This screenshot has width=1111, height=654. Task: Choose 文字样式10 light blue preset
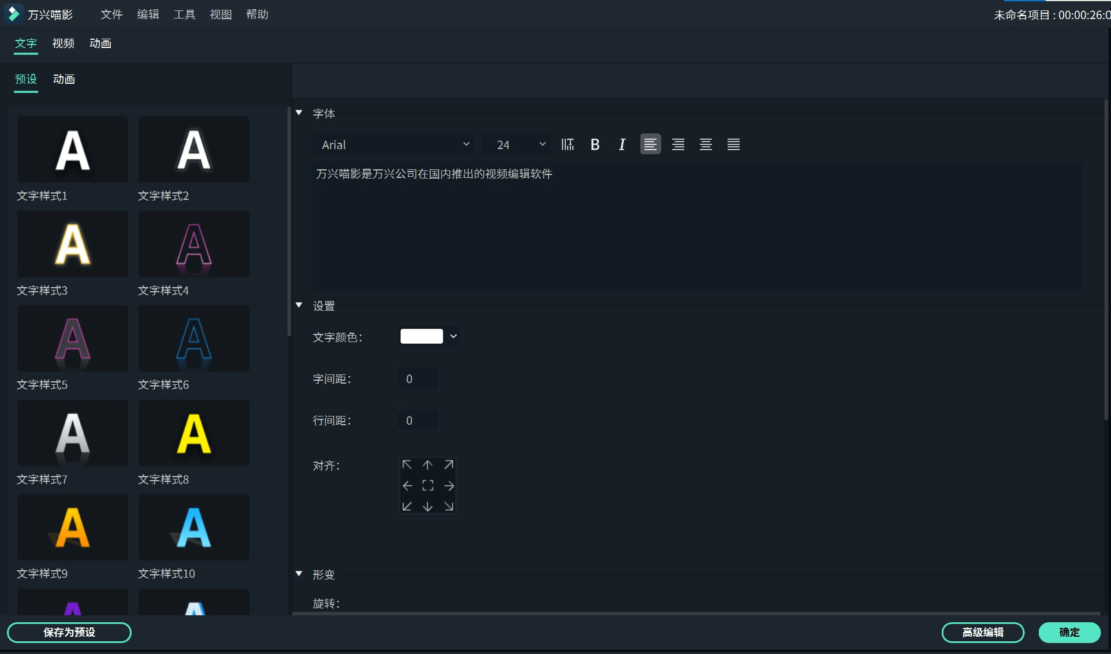pyautogui.click(x=194, y=527)
